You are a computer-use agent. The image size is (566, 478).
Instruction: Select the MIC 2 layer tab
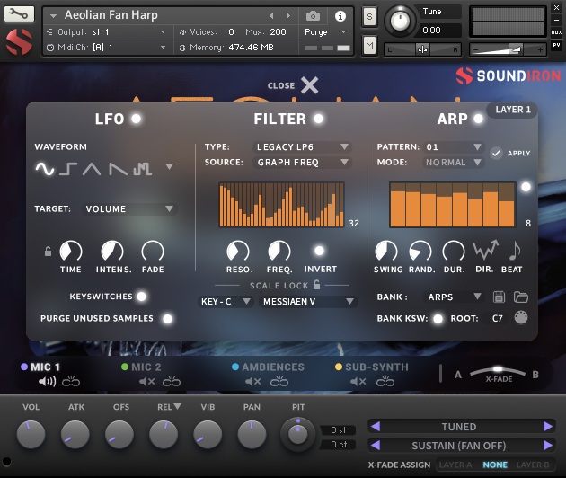pyautogui.click(x=146, y=367)
